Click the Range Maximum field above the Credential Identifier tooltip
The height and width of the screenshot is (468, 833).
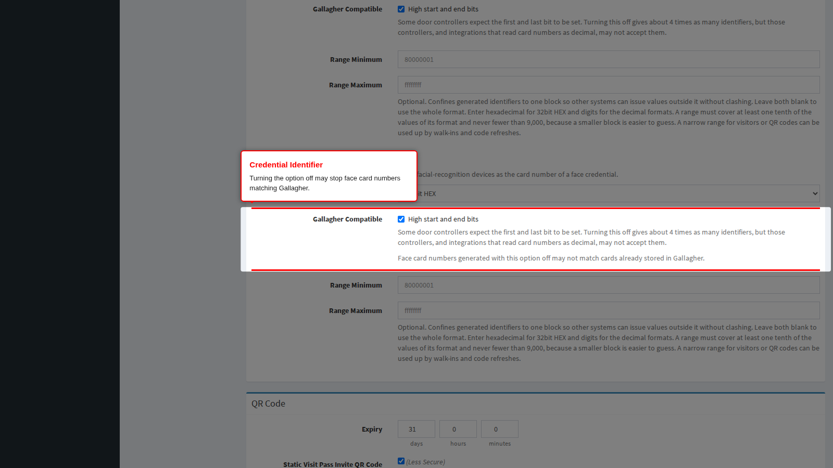(x=609, y=85)
